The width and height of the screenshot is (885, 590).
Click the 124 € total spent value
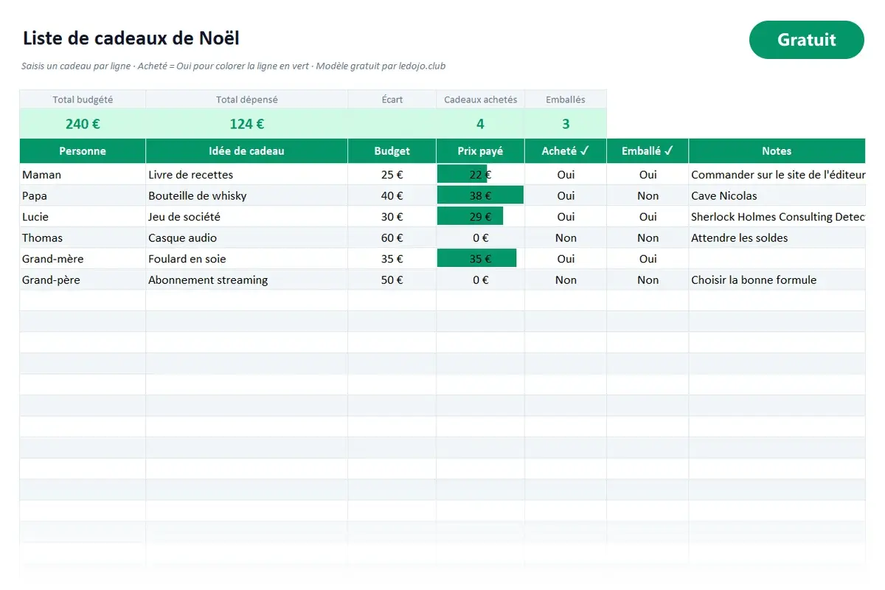pos(246,124)
